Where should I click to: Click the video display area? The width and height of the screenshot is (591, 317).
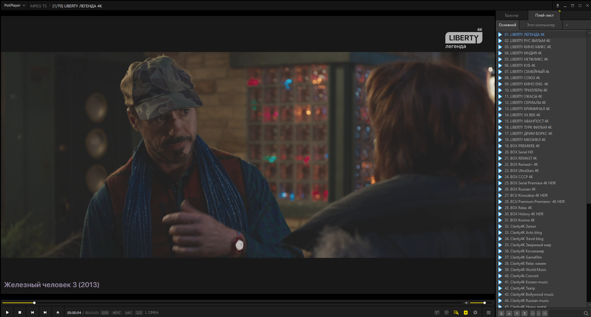point(248,155)
